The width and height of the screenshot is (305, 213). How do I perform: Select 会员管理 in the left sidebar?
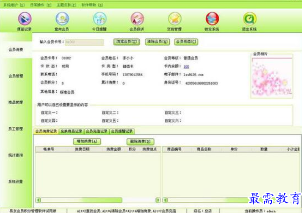coord(16,76)
